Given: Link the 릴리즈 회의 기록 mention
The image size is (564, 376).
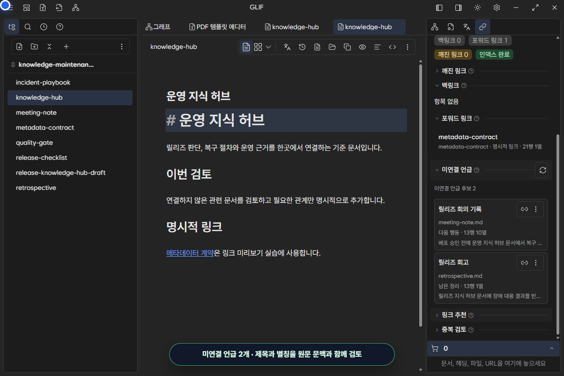Looking at the screenshot, I should (x=525, y=209).
